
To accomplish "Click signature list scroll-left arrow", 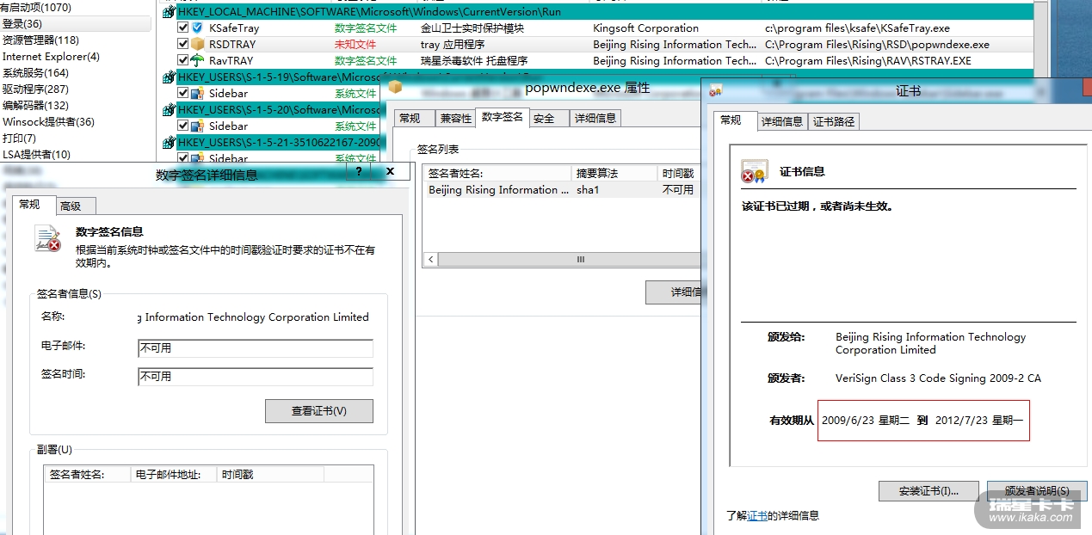I will pyautogui.click(x=429, y=259).
